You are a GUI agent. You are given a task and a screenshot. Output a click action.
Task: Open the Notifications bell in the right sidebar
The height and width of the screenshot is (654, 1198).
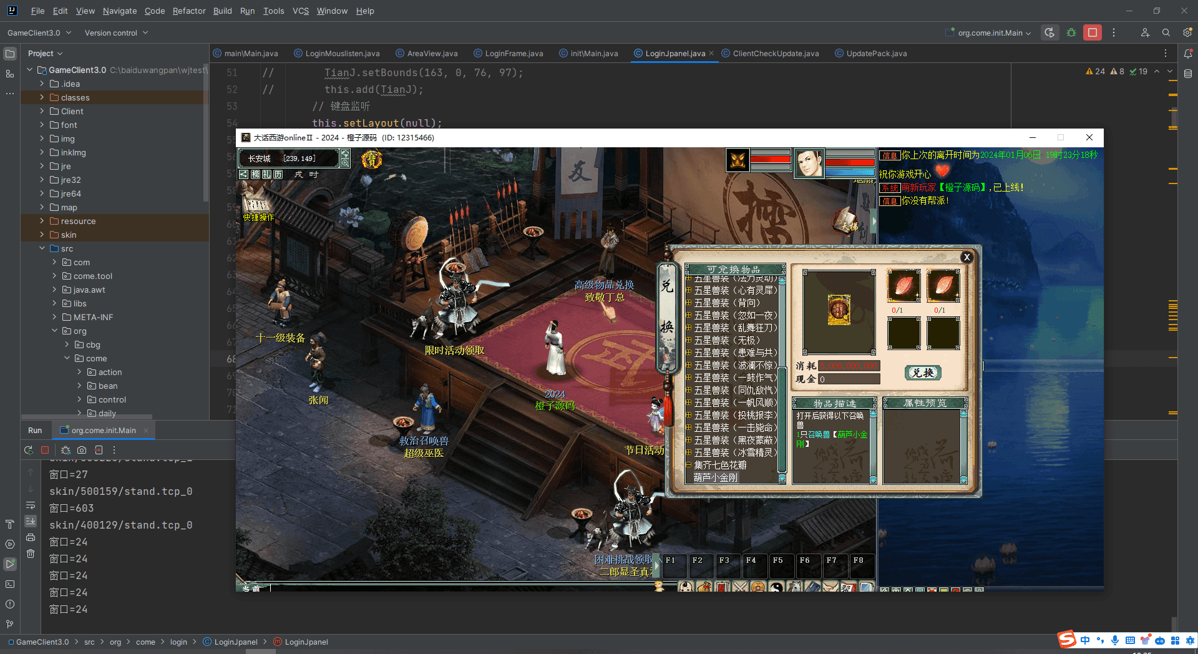pos(1188,54)
